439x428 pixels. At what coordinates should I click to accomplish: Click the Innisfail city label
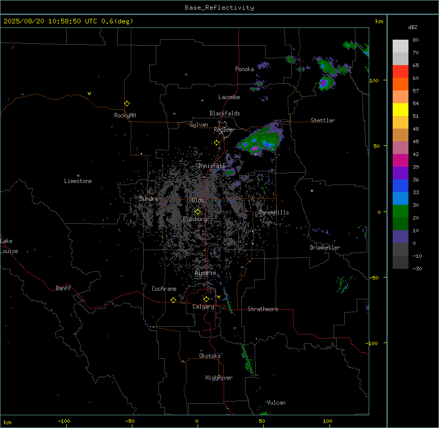click(x=211, y=166)
